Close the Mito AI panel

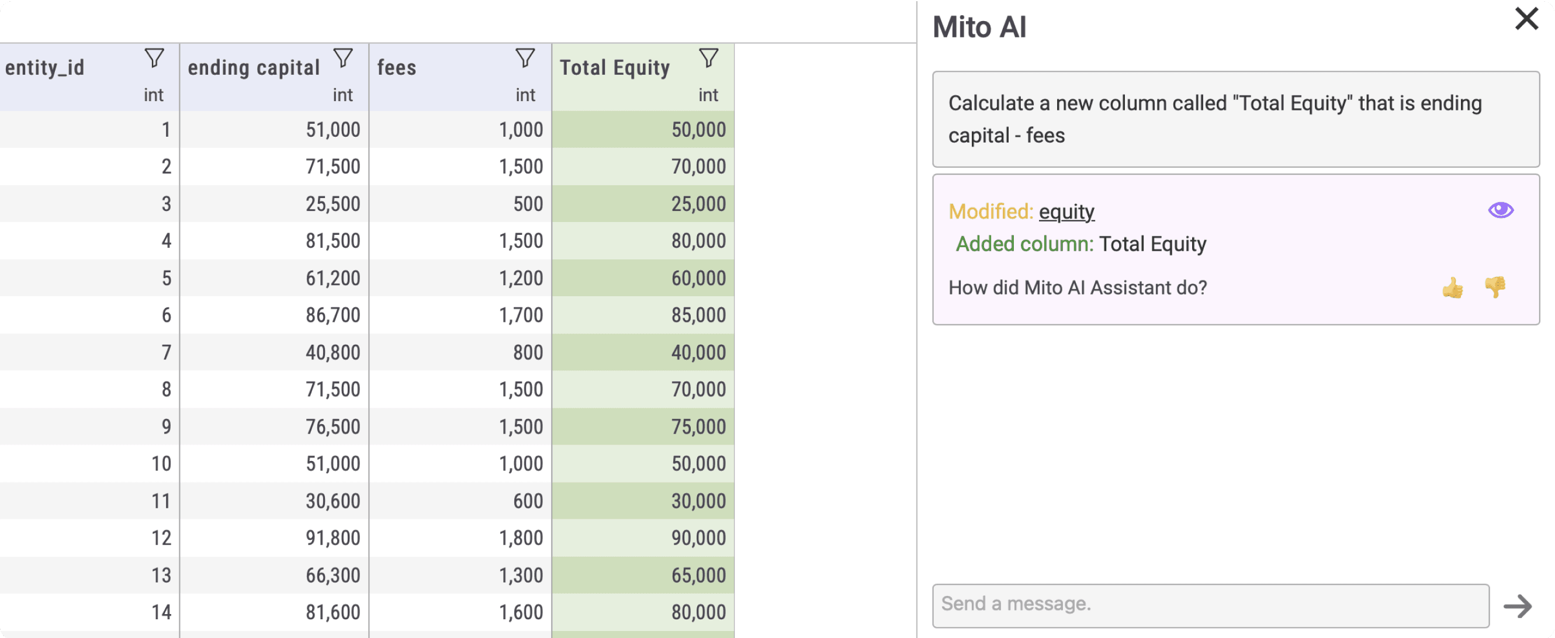coord(1526,19)
